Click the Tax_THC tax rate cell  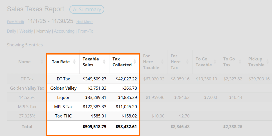point(63,116)
